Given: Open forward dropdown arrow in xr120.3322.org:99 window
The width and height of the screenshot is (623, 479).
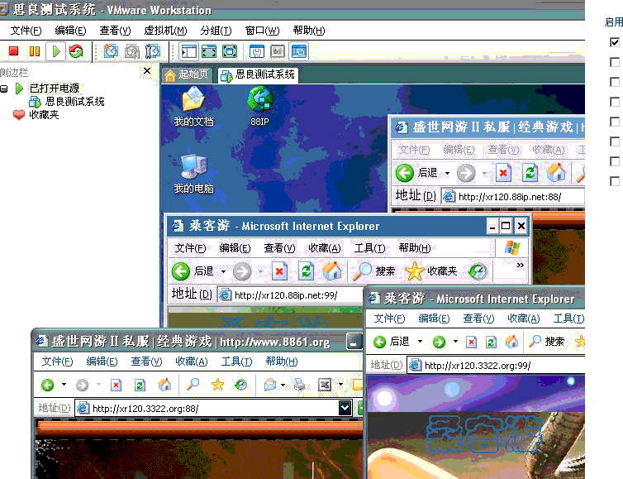Looking at the screenshot, I should point(455,342).
